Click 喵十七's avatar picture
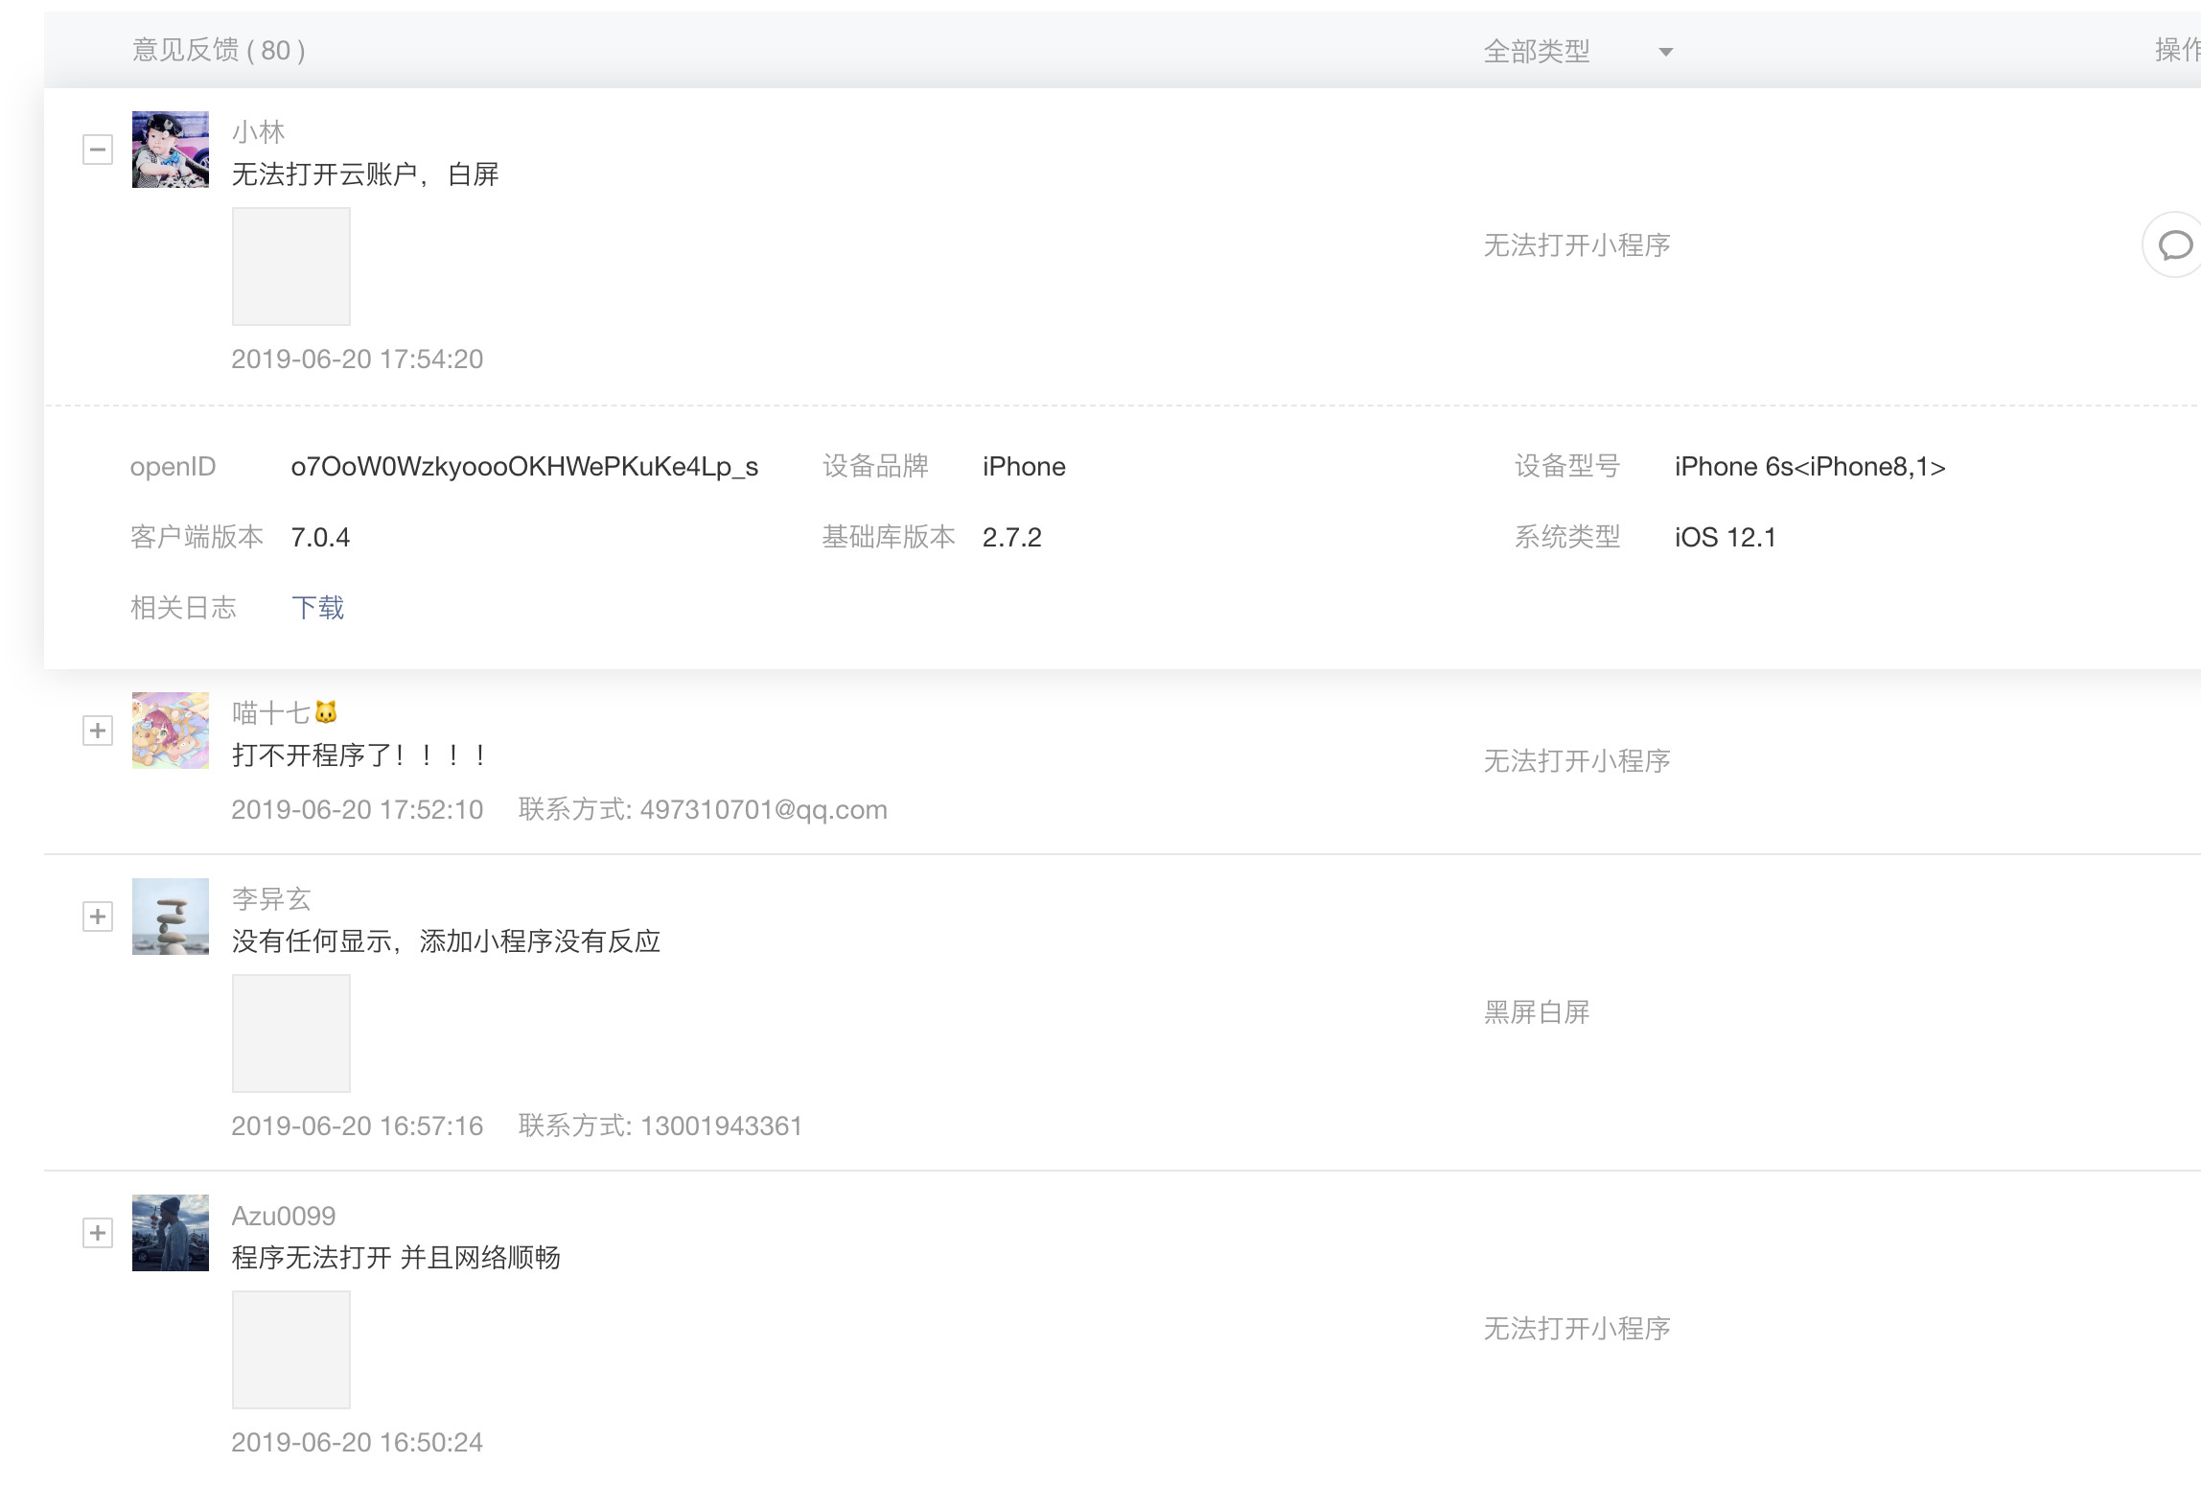2201x1486 pixels. [x=171, y=731]
